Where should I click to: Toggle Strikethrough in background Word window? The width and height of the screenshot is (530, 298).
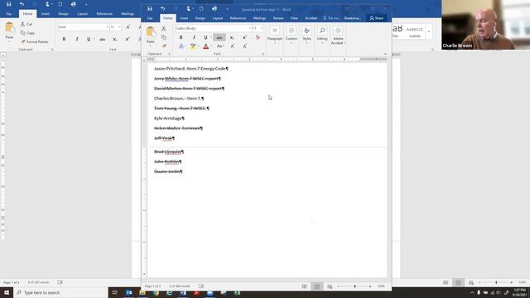point(103,39)
